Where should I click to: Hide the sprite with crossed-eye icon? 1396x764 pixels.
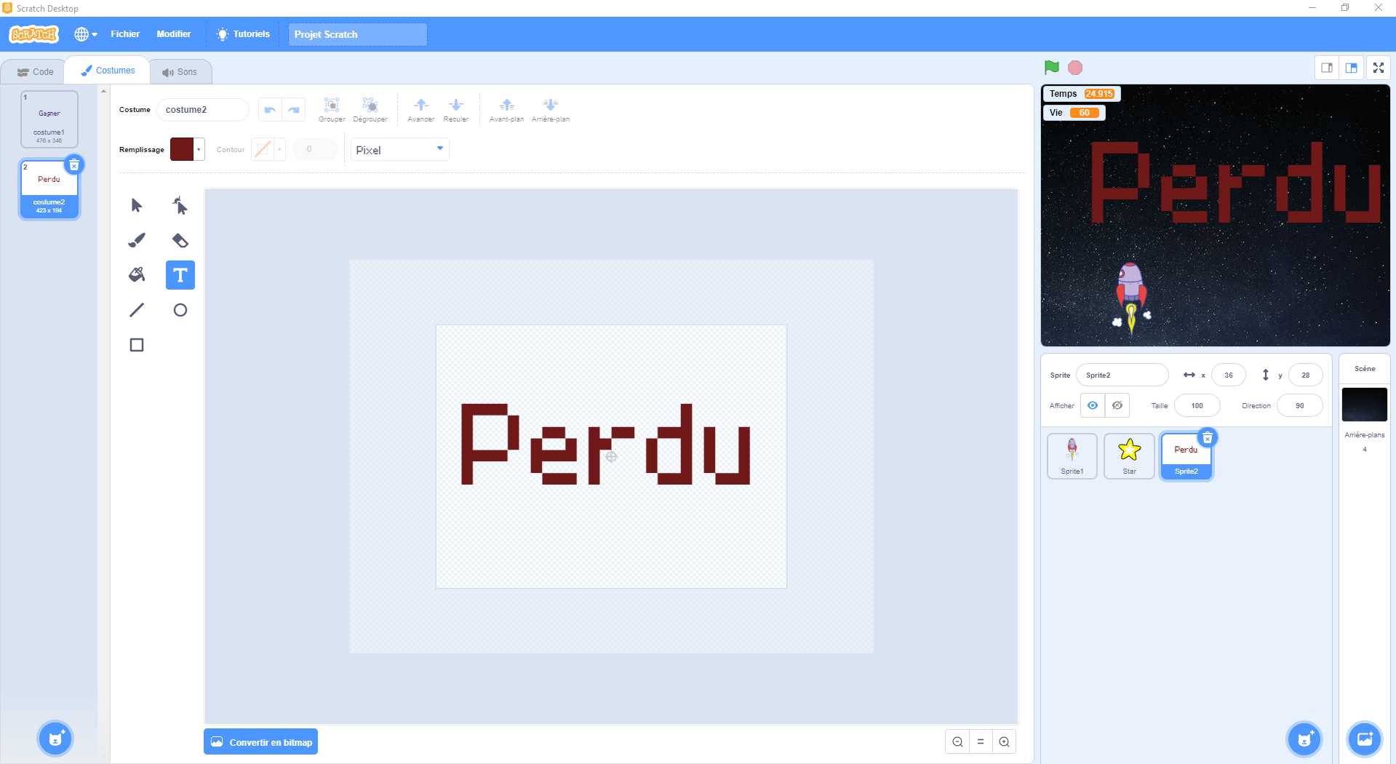click(1117, 405)
